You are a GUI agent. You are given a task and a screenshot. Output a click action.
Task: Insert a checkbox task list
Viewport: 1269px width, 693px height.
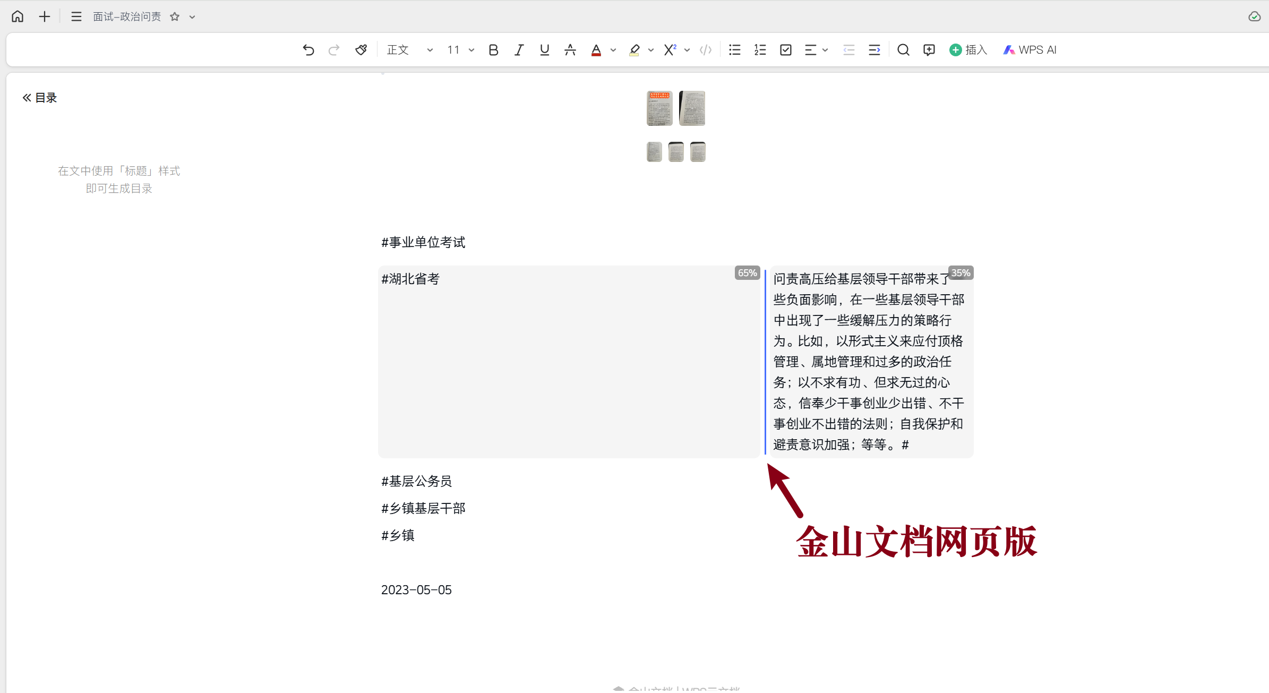pos(786,50)
